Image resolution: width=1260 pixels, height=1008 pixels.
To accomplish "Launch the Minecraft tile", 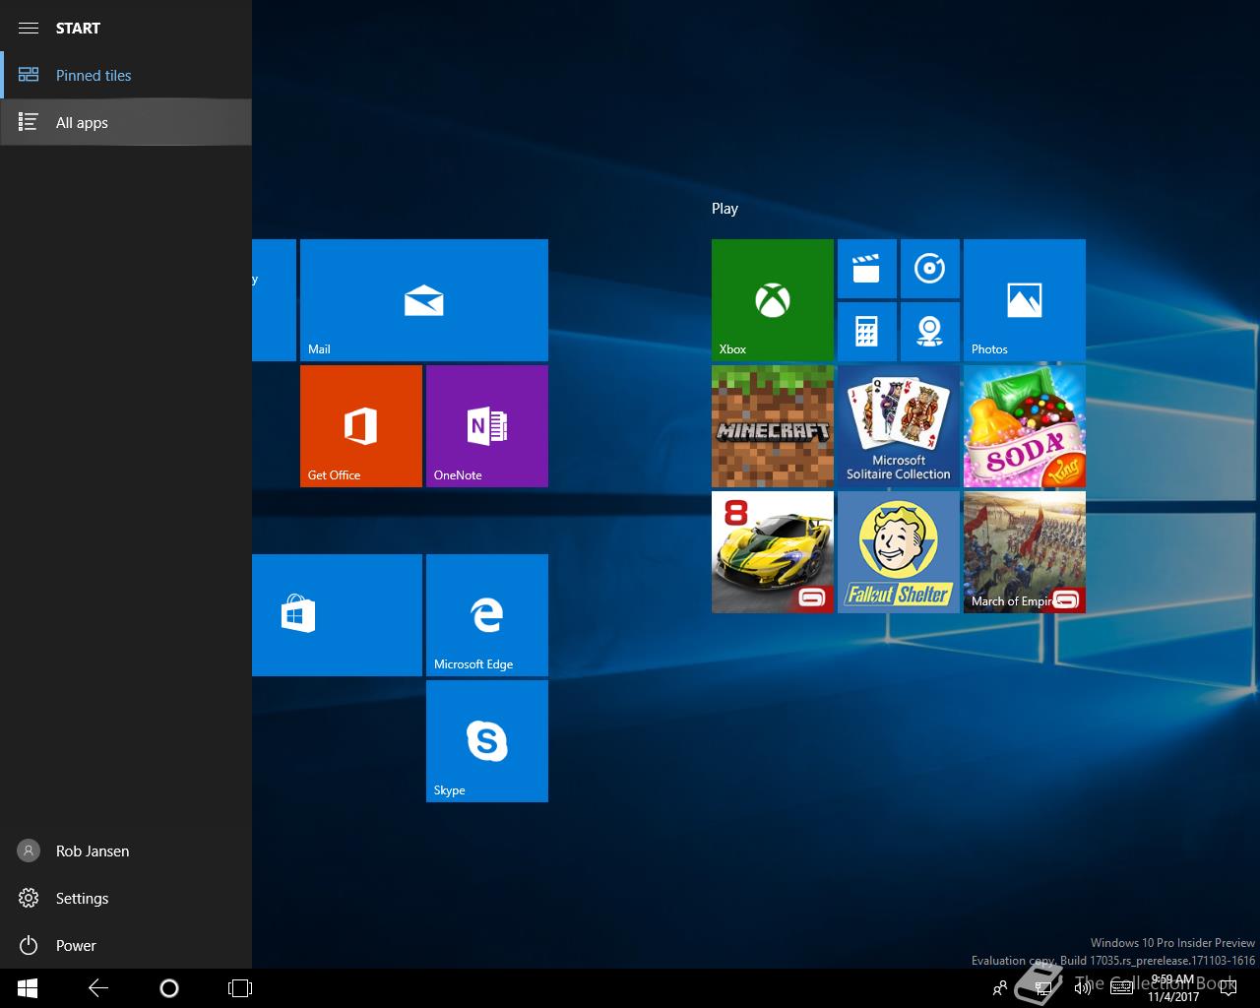I will 773,426.
